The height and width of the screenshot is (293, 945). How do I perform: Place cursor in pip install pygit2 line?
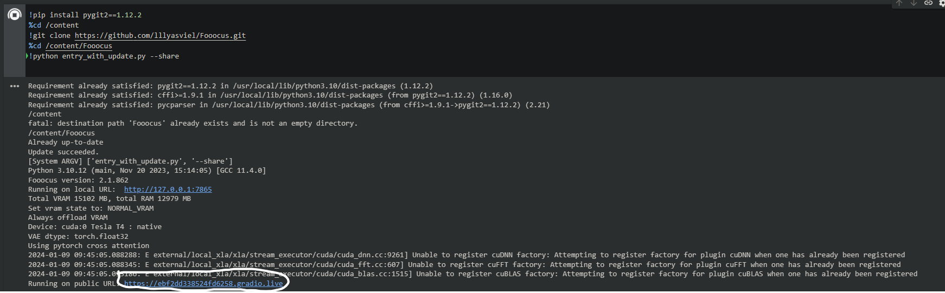(85, 15)
